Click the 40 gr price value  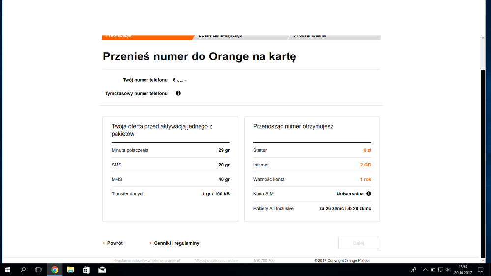224,179
